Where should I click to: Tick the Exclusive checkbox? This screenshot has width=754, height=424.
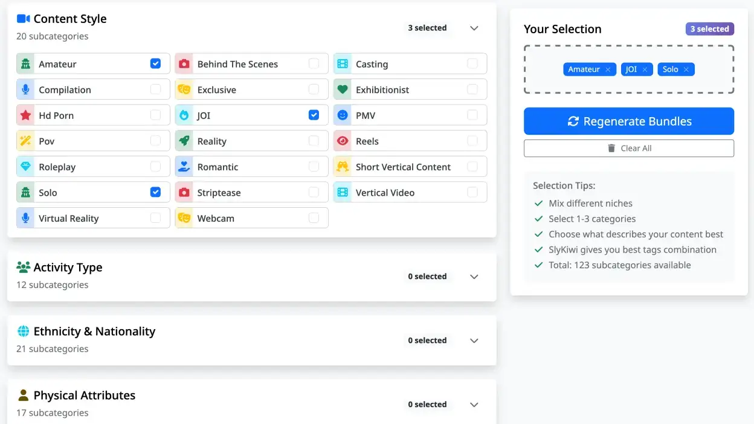coord(314,89)
